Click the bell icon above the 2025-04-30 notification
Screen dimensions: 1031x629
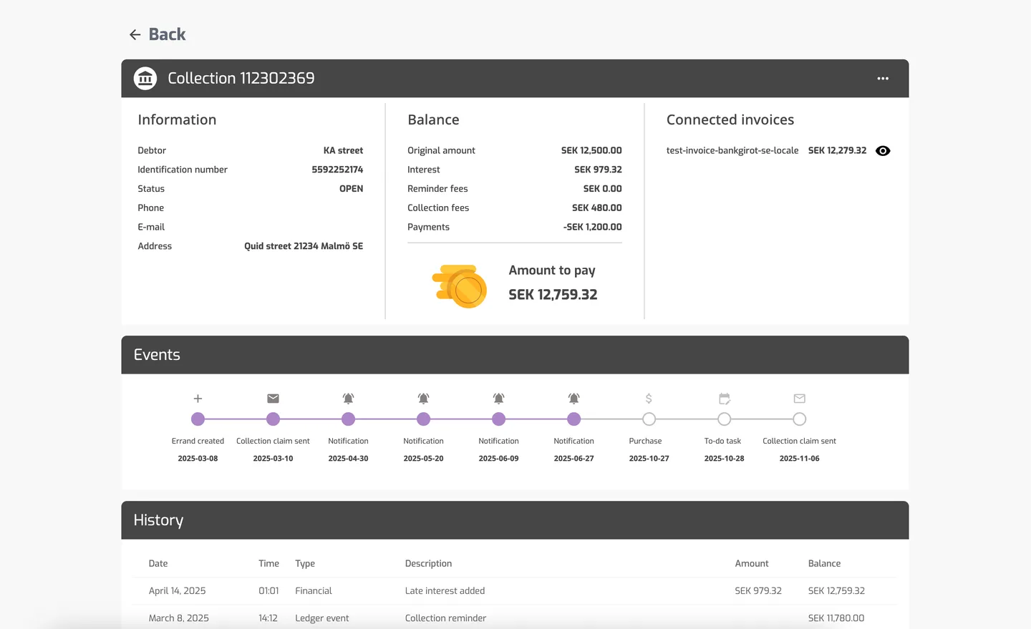tap(349, 399)
